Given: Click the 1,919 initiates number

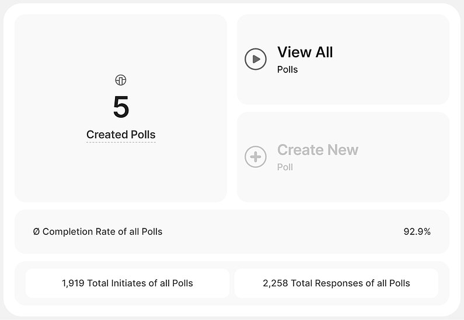Looking at the screenshot, I should [73, 283].
